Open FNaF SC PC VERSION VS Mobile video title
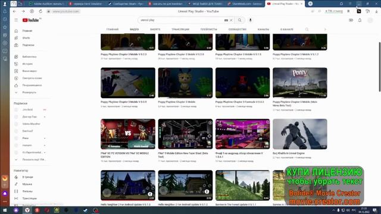381x214 pixels. point(124,155)
